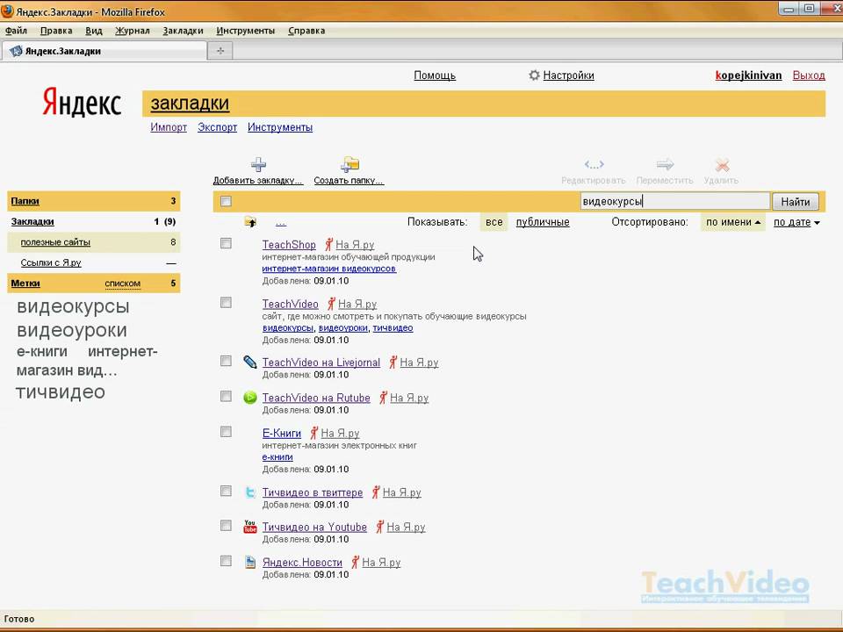Click the Move (Переместить) arrow icon
This screenshot has width=843, height=632.
(x=665, y=164)
